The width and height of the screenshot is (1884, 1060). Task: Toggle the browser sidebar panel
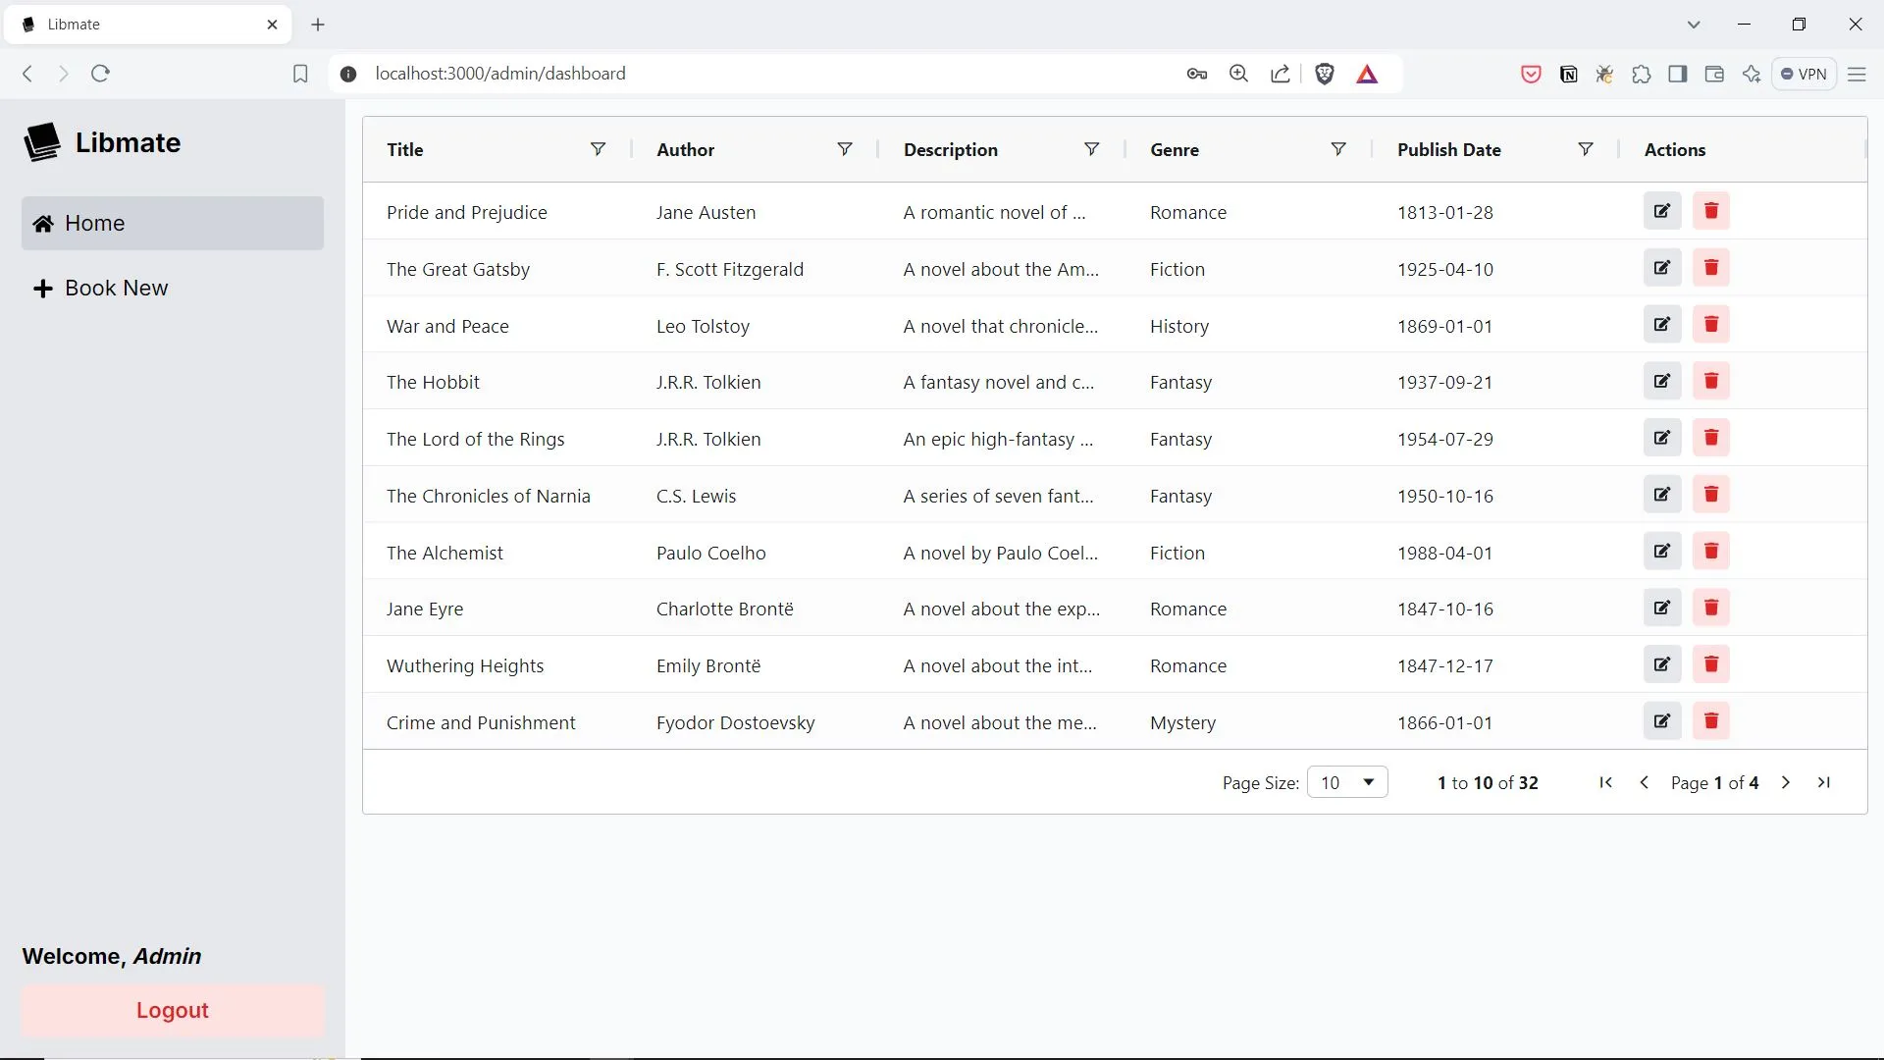click(1678, 74)
